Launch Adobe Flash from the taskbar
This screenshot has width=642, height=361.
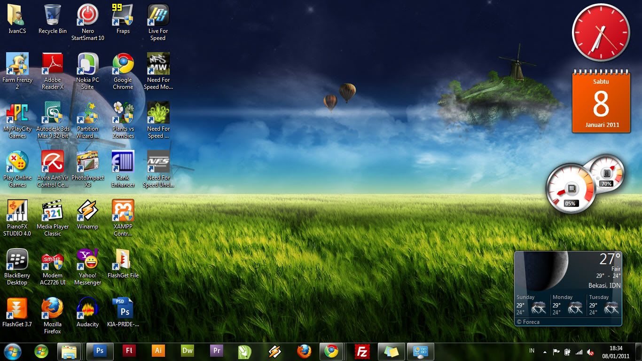pyautogui.click(x=129, y=352)
